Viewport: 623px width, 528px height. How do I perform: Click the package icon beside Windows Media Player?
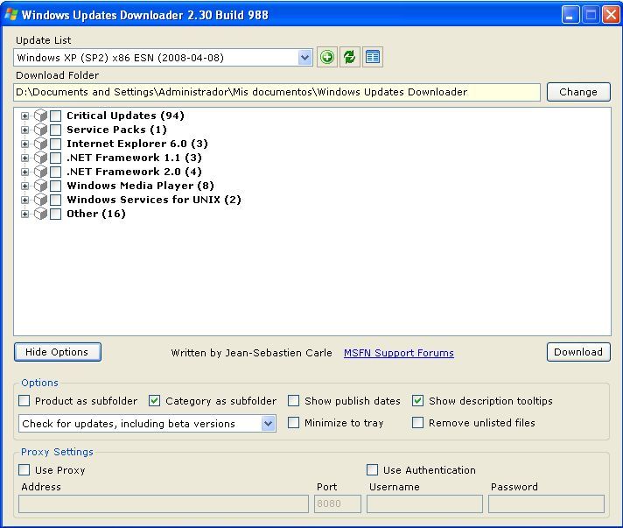(x=40, y=186)
